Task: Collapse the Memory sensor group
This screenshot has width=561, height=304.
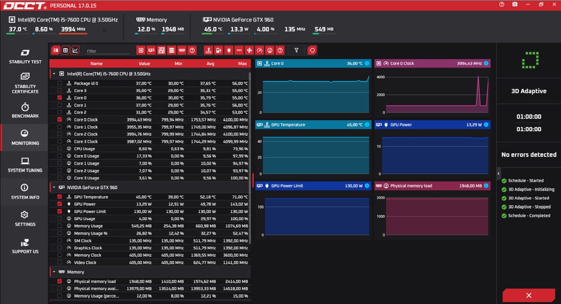Action: tap(54, 272)
